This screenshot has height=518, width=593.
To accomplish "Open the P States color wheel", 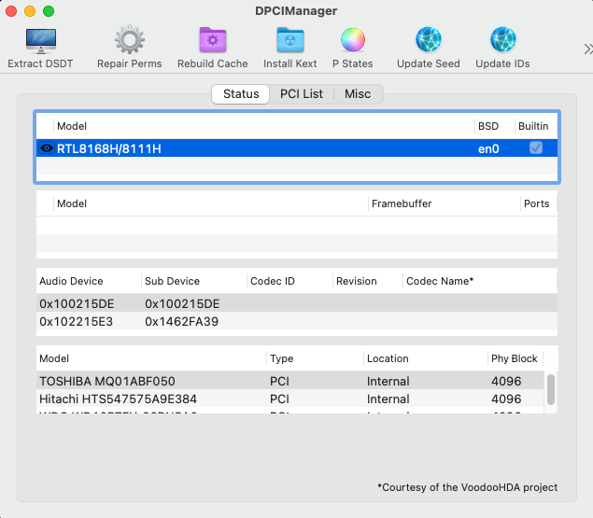I will tap(352, 41).
